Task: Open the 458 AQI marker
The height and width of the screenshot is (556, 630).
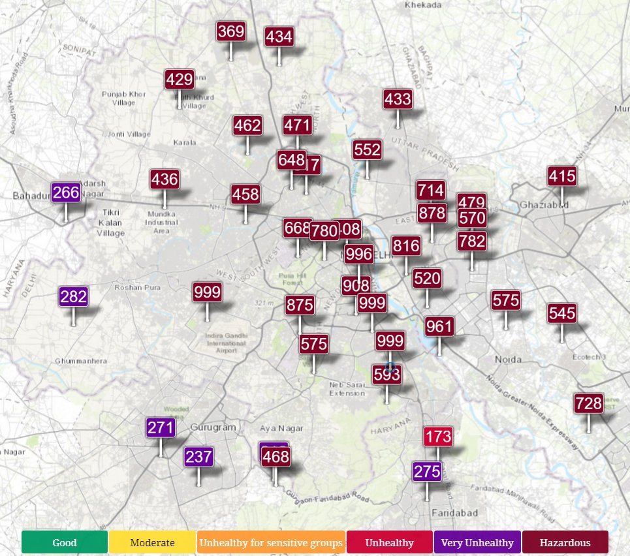Action: point(245,194)
